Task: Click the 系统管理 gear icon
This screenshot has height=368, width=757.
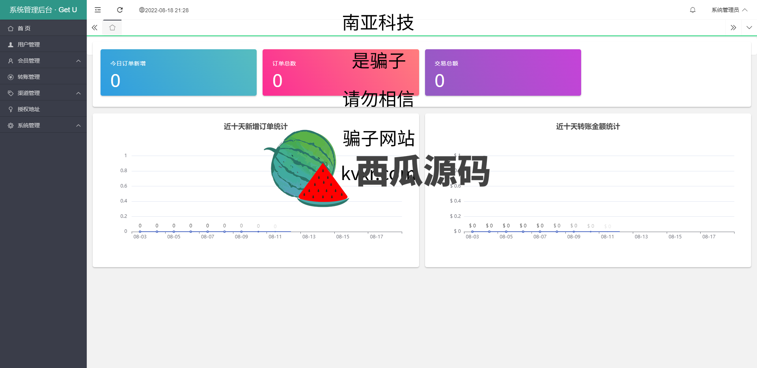Action: tap(11, 125)
